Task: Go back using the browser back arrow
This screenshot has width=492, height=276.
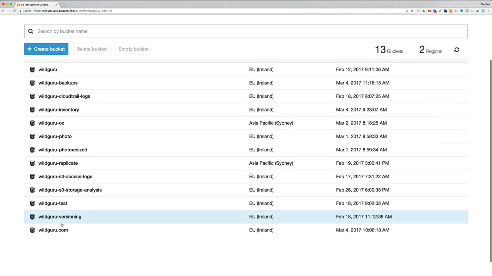Action: [x=3, y=11]
